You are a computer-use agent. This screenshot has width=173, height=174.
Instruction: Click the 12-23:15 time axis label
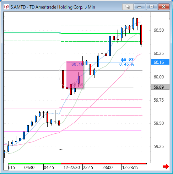tap(130, 168)
